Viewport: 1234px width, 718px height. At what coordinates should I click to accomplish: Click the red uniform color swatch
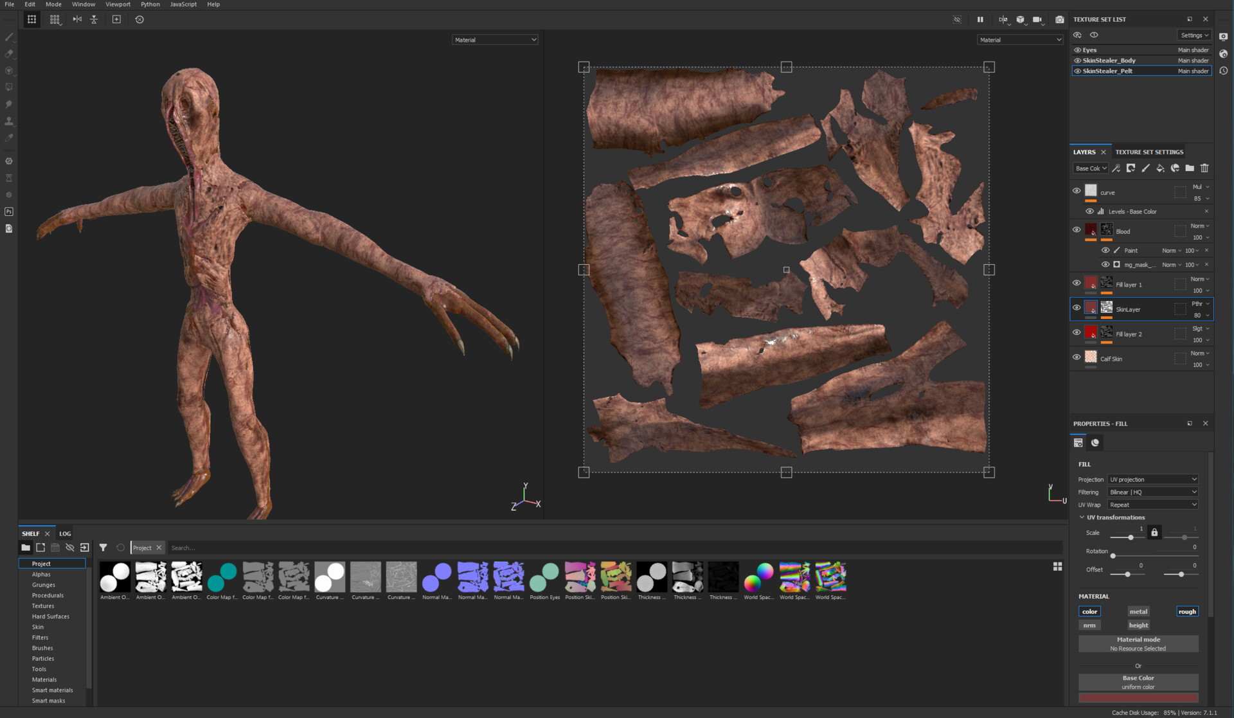[1138, 697]
